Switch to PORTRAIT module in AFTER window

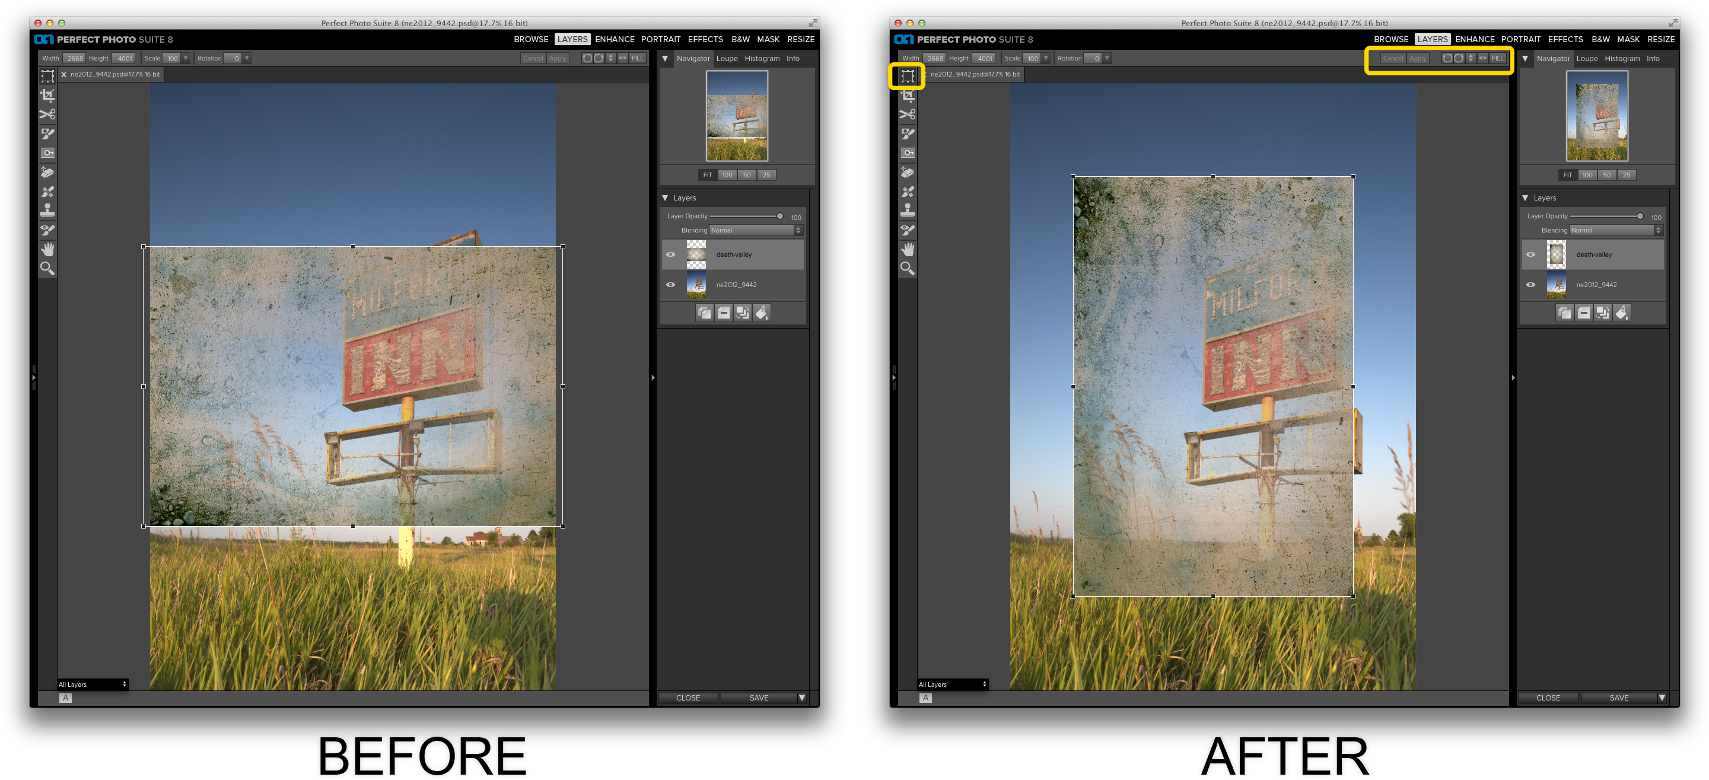[x=1520, y=39]
